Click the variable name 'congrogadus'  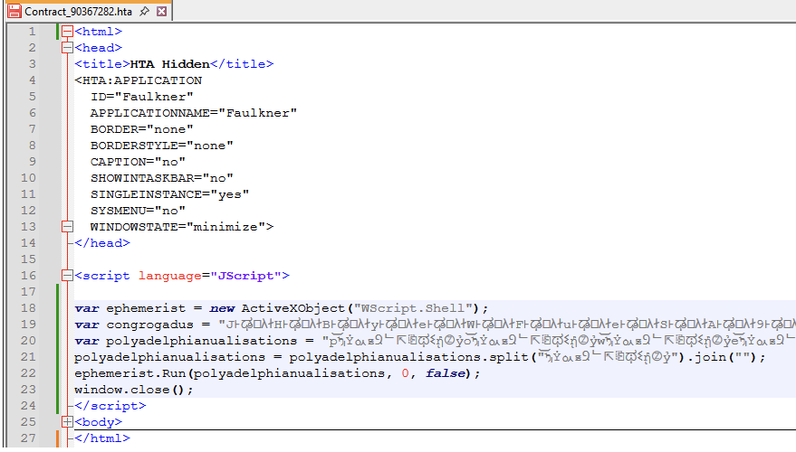(149, 325)
